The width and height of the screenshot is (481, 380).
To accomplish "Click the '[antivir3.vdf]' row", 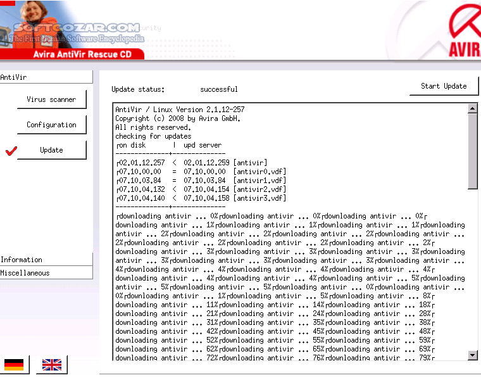I will [201, 198].
